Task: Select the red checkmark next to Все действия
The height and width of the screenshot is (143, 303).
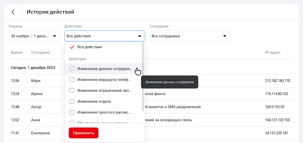Action: point(72,47)
